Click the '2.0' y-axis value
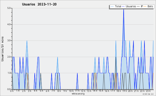Screen dimensions: 156x96 coord(9,57)
